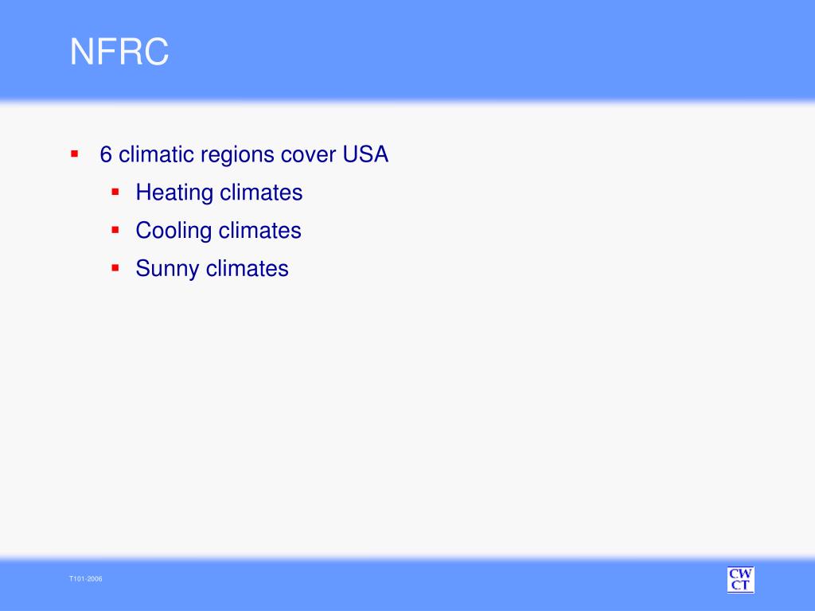This screenshot has height=611, width=815.
Task: Click the CW letters in the logo
Action: pyautogui.click(x=740, y=574)
